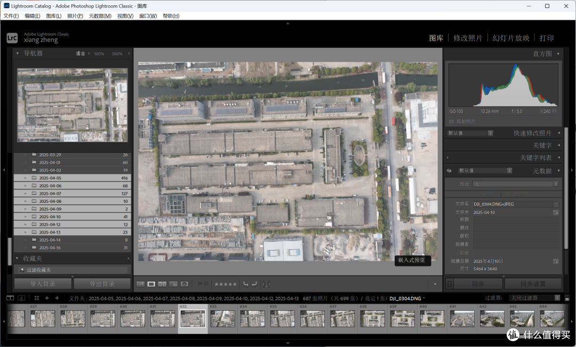Select folder 2025-04-16 with 31 photos
This screenshot has height=347, width=576.
point(73,247)
